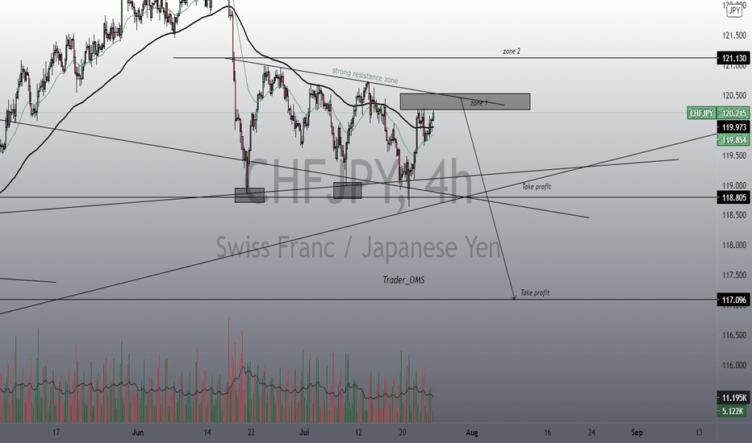
Task: Click the "17" date on time axis
Action: click(x=56, y=433)
